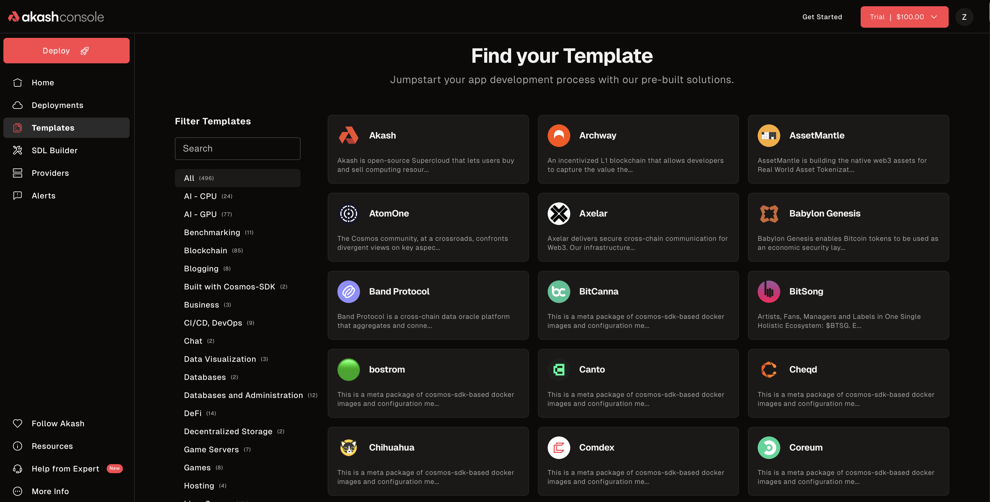Screen dimensions: 990x502
Task: Open Deployments via the cloud icon
Action: pos(18,105)
